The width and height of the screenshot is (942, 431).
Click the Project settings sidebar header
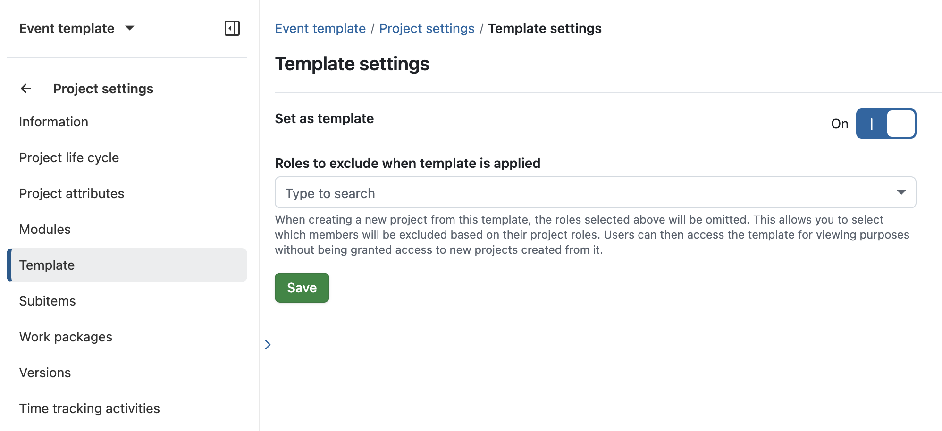click(x=103, y=89)
